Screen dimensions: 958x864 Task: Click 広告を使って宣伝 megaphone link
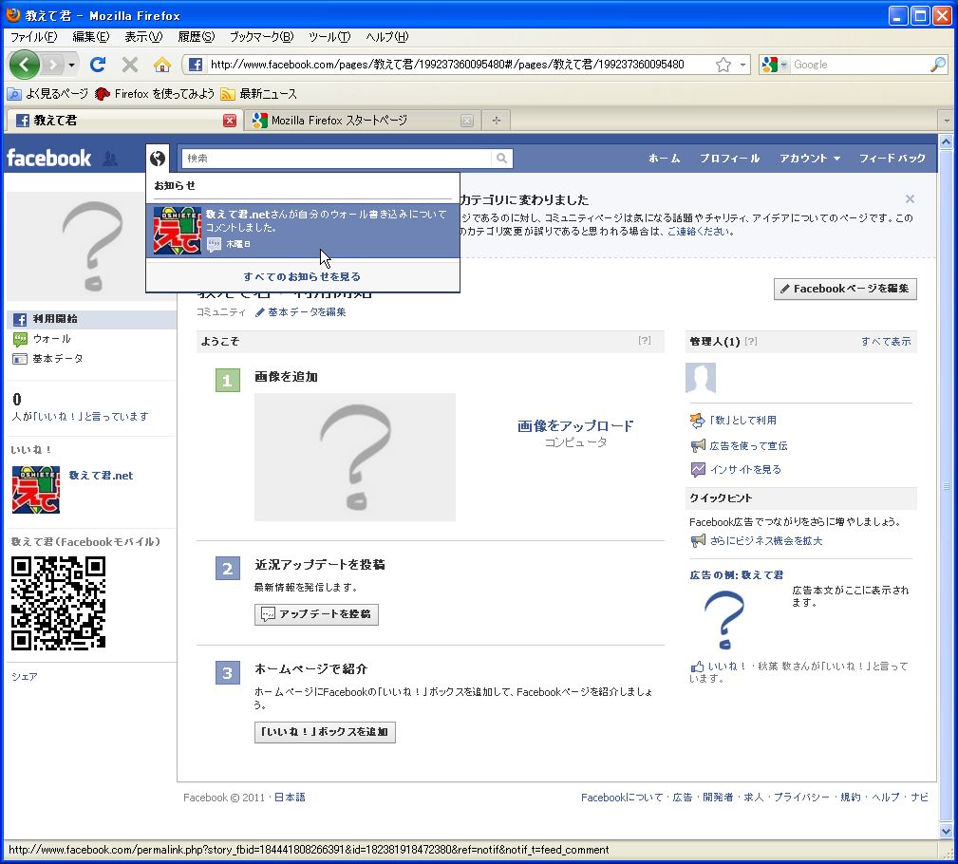pos(739,446)
